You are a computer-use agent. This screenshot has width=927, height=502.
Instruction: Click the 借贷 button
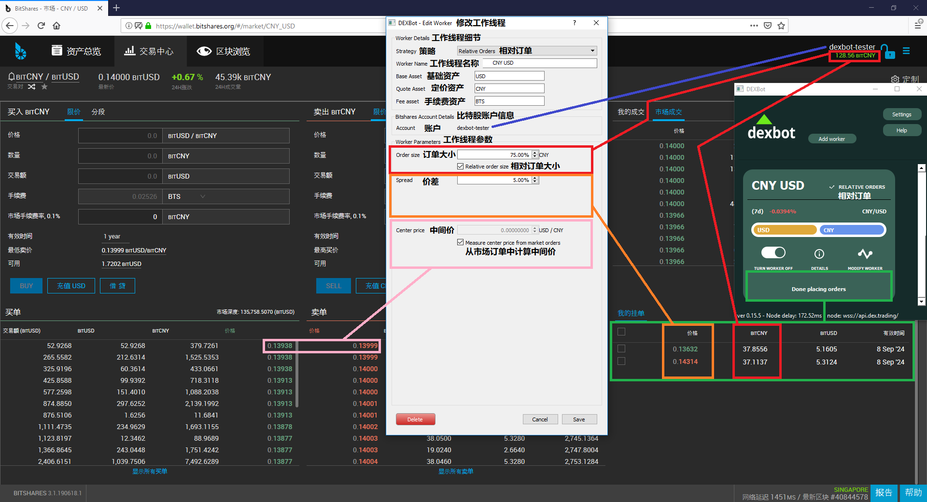pos(117,286)
